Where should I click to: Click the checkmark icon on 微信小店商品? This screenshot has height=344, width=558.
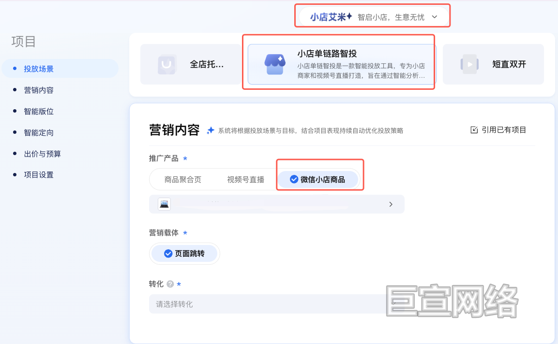click(294, 179)
